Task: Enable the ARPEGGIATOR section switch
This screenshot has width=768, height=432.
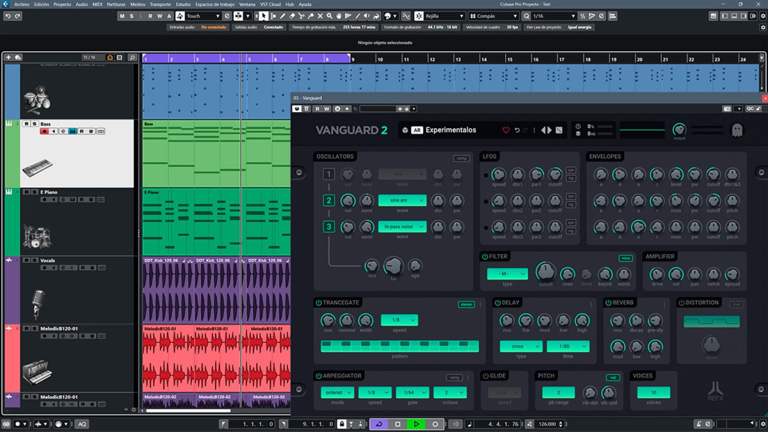Action: click(318, 376)
